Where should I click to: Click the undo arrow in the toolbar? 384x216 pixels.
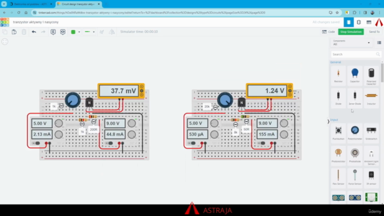coord(34,32)
